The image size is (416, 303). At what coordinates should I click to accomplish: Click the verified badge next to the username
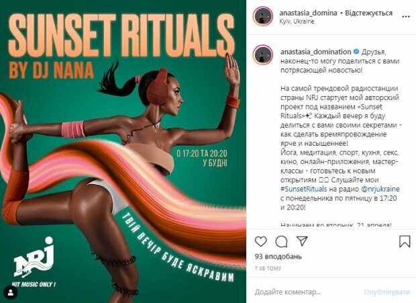coord(356,52)
